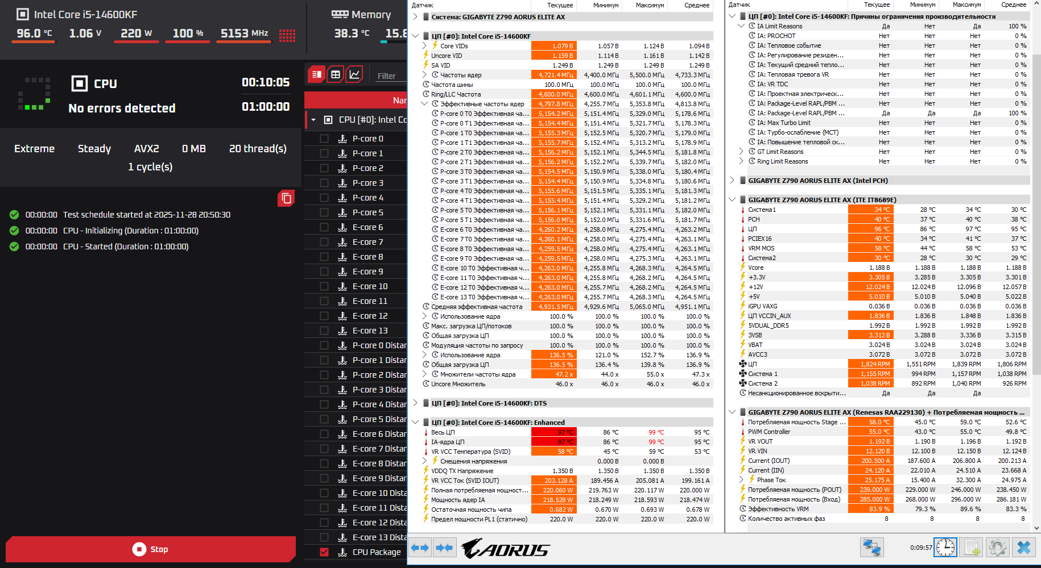Click the elapsed timer 00:10:05

(x=266, y=82)
